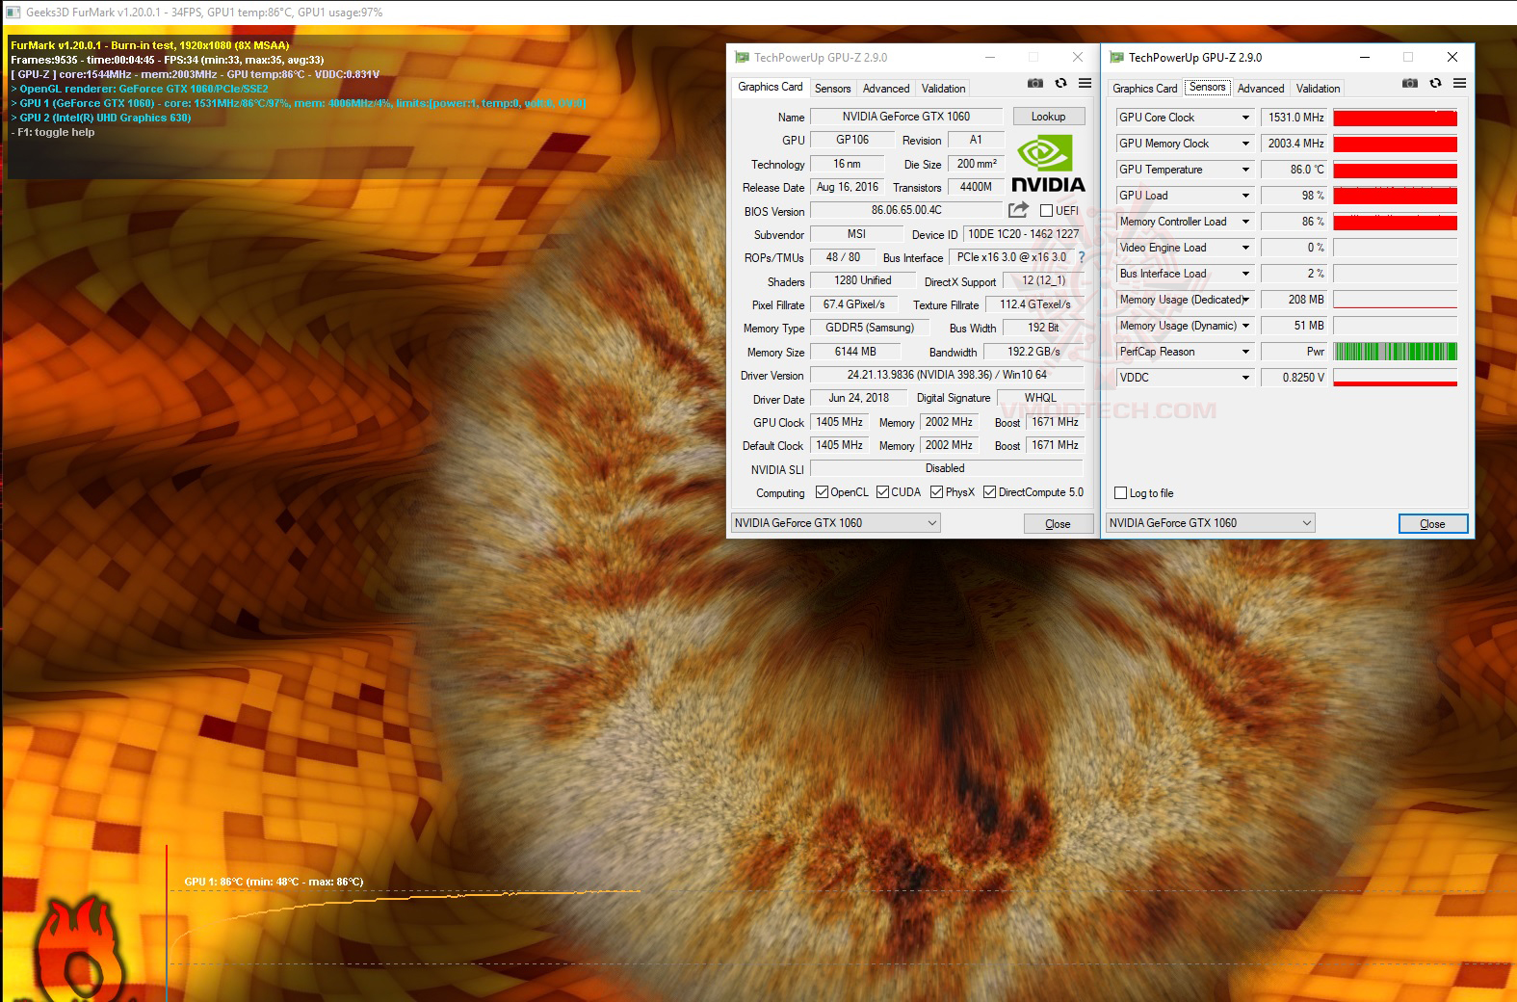Screen dimensions: 1517x1002
Task: Expand the GPU Memory Clock sensor dropdown
Action: click(x=1245, y=144)
